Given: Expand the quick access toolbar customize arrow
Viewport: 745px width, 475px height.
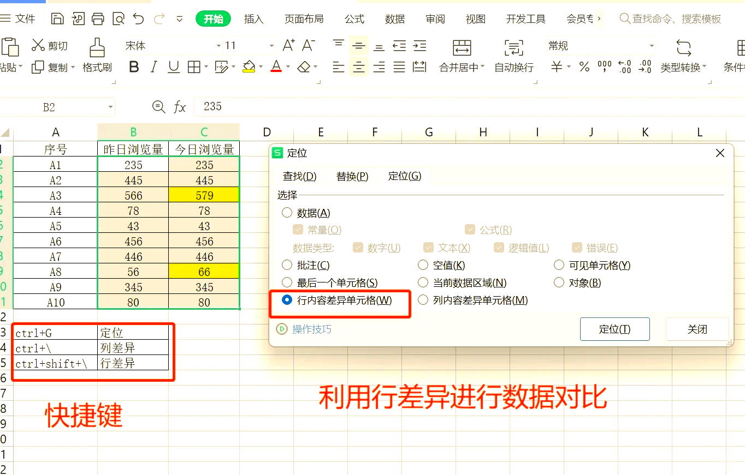Looking at the screenshot, I should (180, 19).
